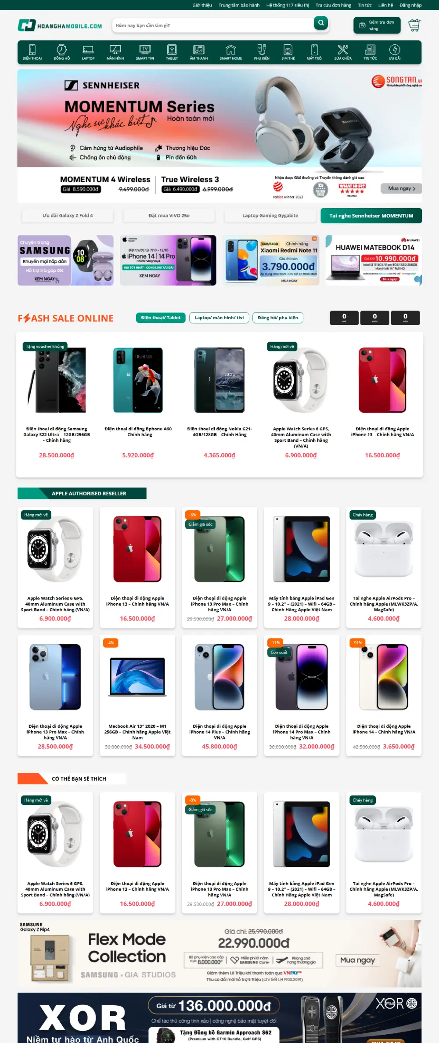The image size is (439, 1043).
Task: Open the Xiaomi Redmi Note 11 promo thumbnail
Action: pos(271,260)
